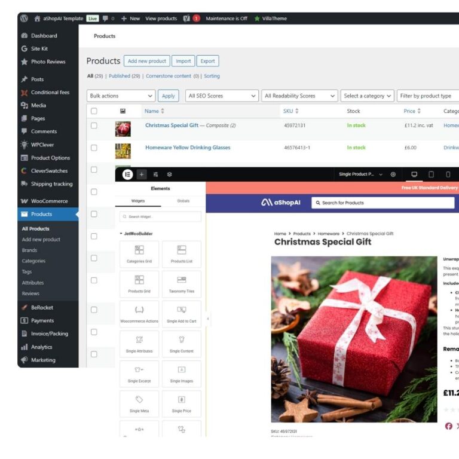The width and height of the screenshot is (459, 459).
Task: Open Analytics in the sidebar
Action: point(42,347)
